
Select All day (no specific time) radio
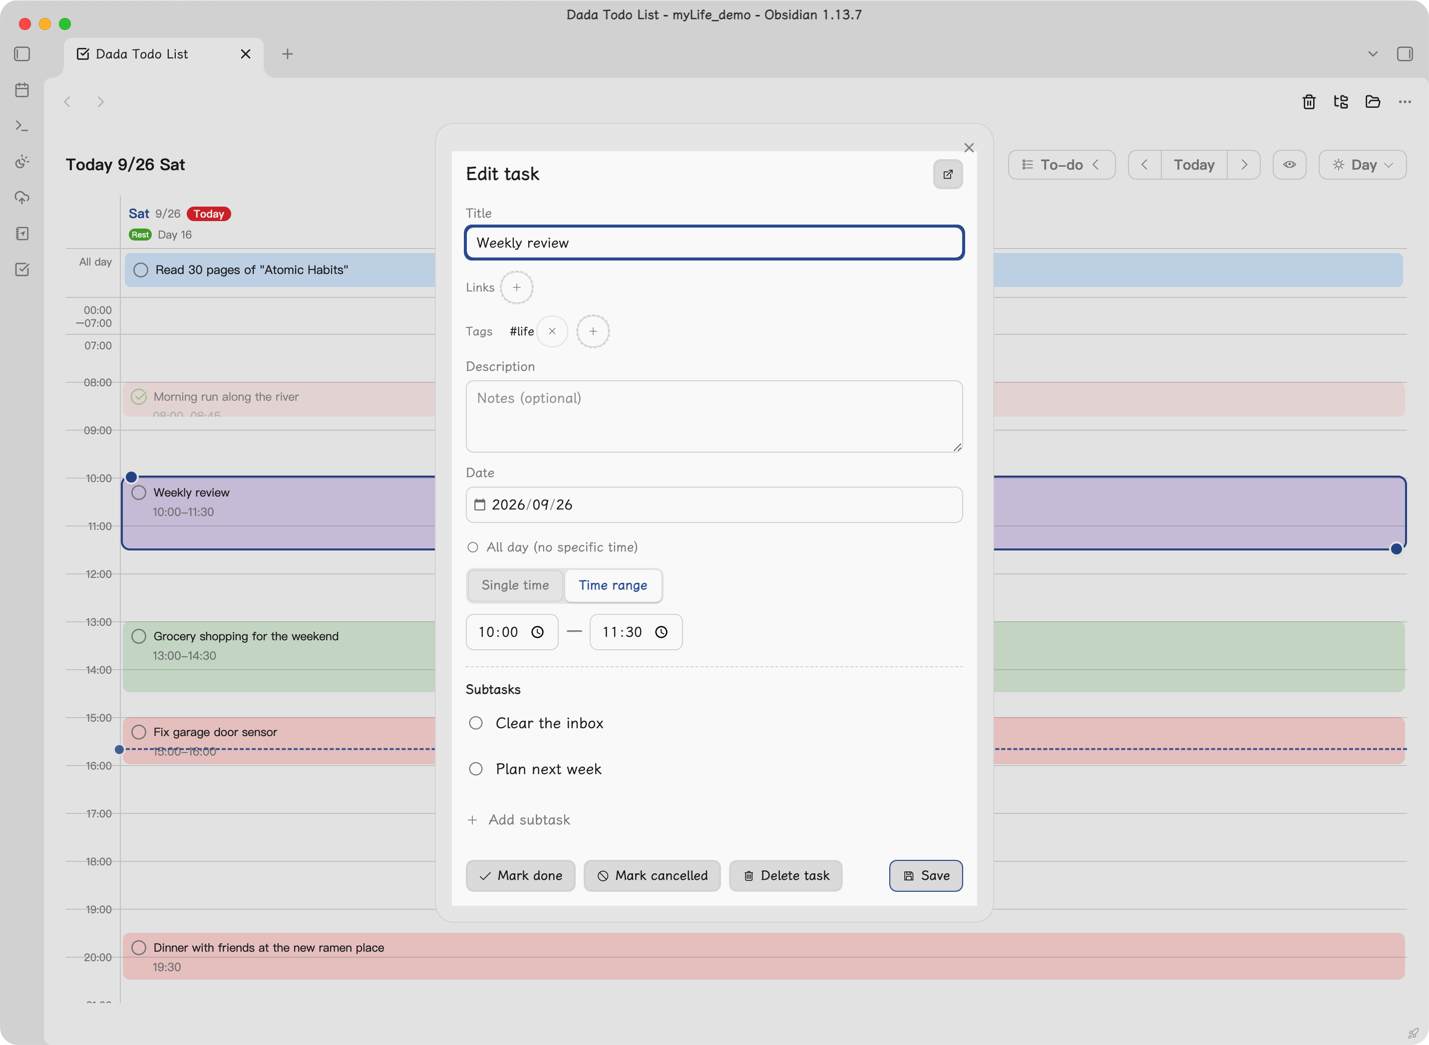tap(473, 547)
